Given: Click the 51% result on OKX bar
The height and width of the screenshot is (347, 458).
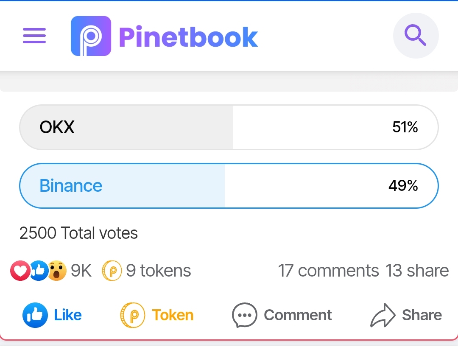Looking at the screenshot, I should (405, 127).
